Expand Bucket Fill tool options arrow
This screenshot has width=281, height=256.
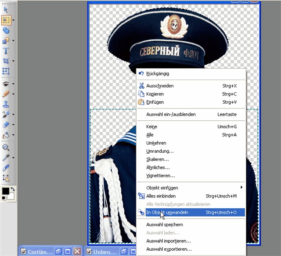[x=14, y=135]
